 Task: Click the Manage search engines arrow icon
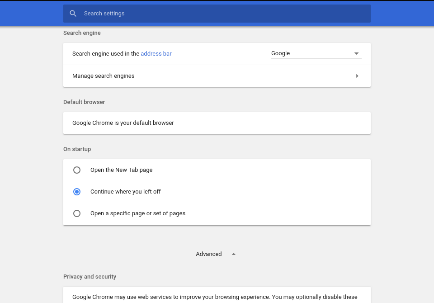tap(357, 76)
